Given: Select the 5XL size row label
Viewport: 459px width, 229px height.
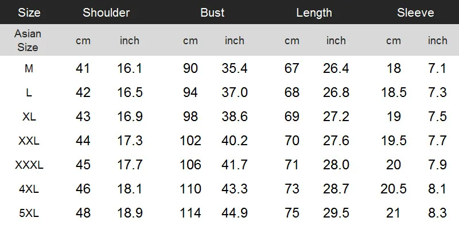Looking at the screenshot, I should pyautogui.click(x=29, y=213).
